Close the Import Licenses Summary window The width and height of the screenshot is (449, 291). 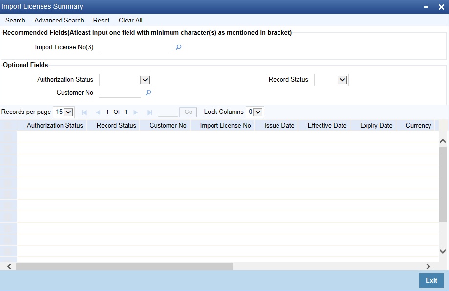point(441,7)
